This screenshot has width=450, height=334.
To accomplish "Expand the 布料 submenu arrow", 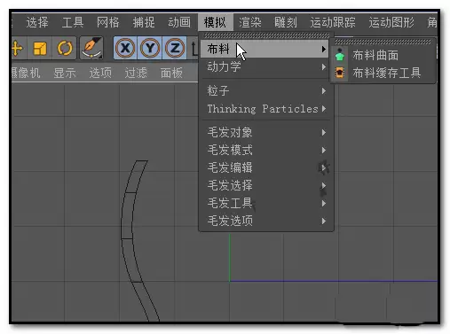I will tap(324, 49).
